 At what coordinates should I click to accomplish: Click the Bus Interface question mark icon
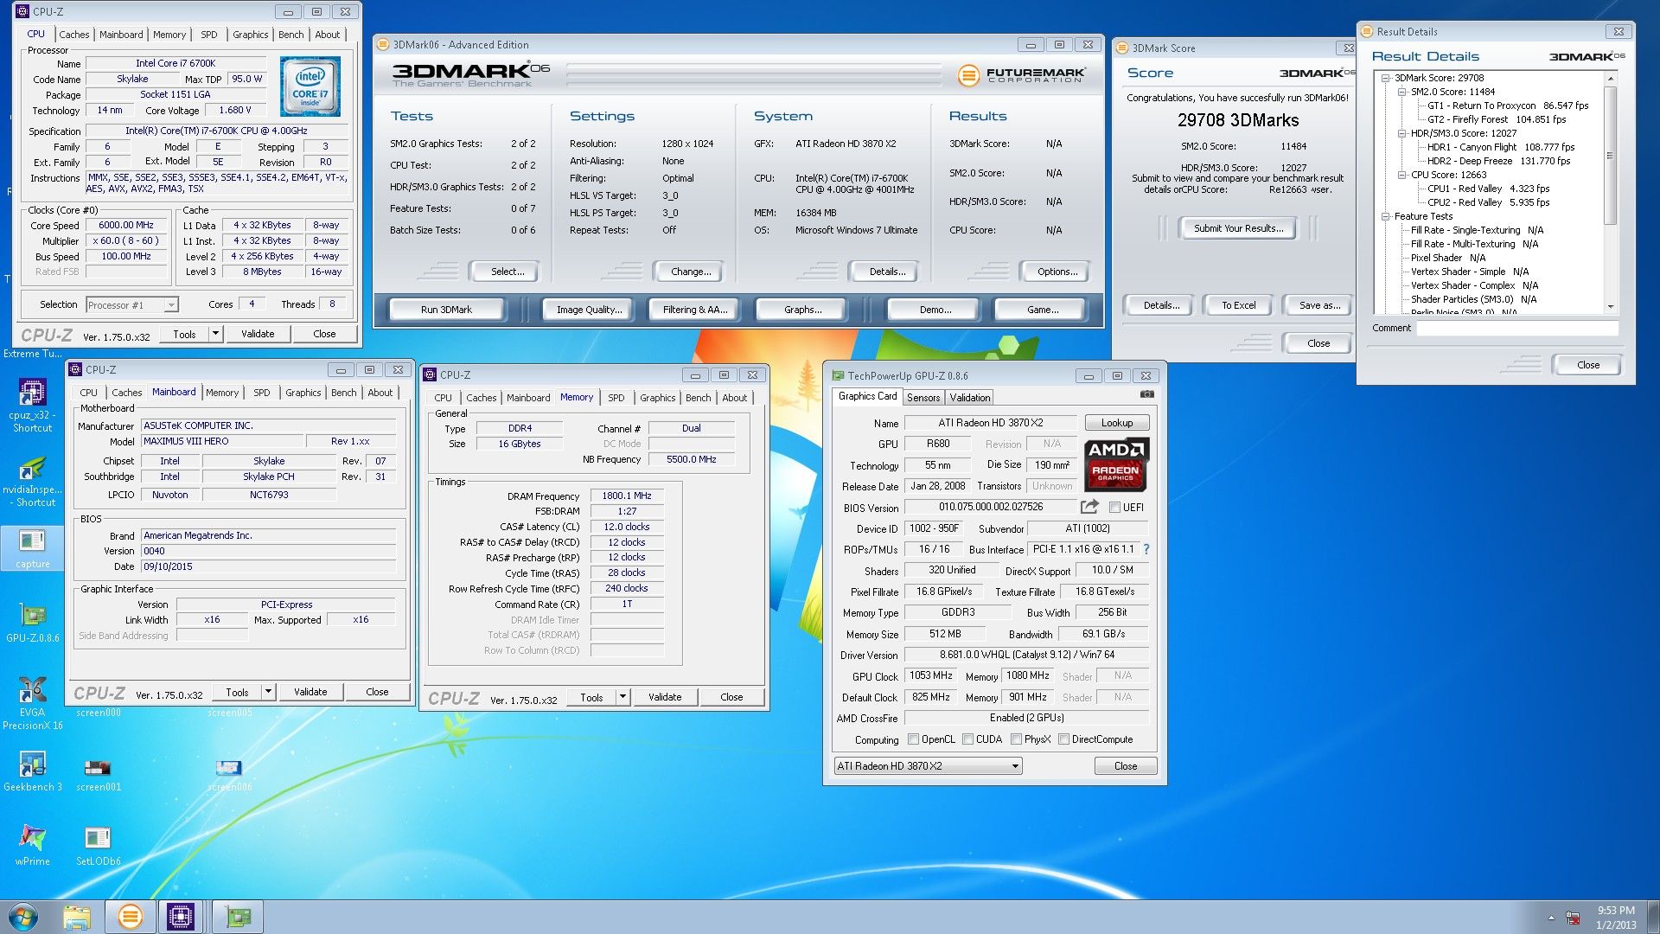tap(1146, 549)
